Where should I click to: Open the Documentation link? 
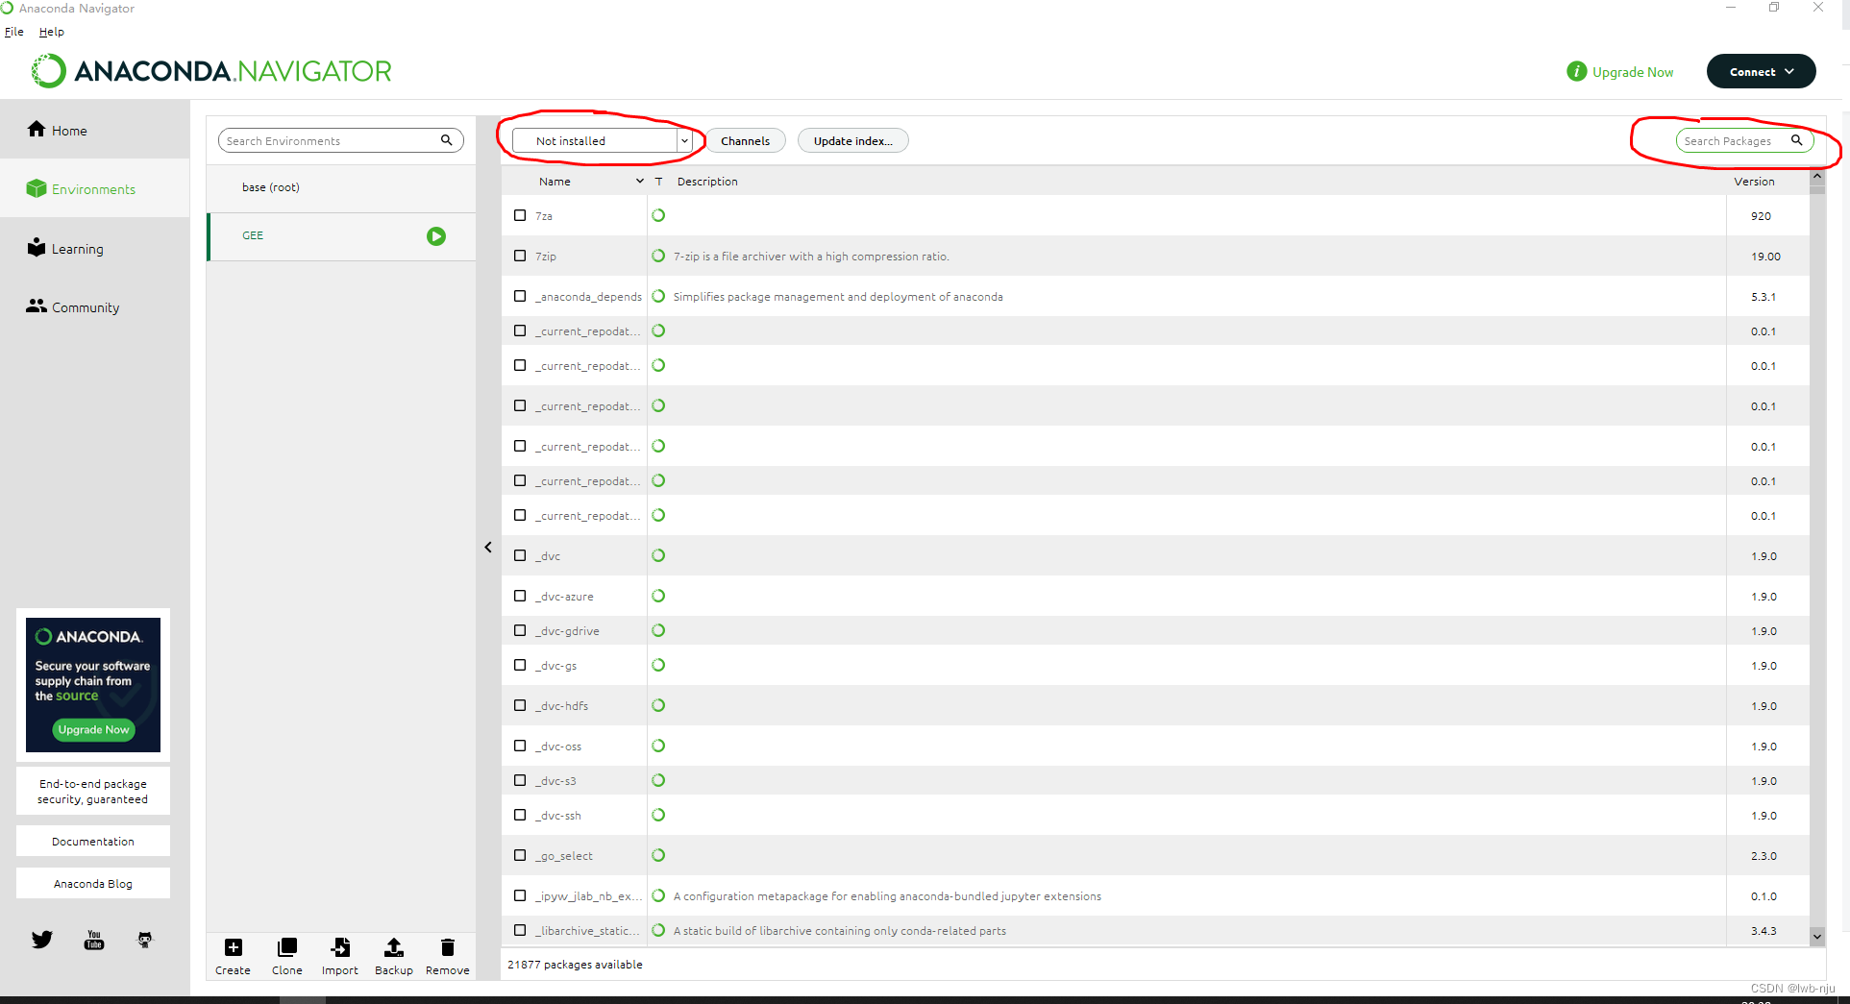[93, 841]
